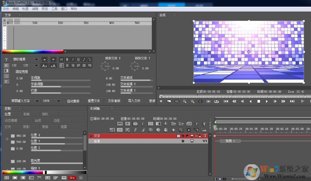
Task: Check the 自动更新 option
Action: coord(64,101)
